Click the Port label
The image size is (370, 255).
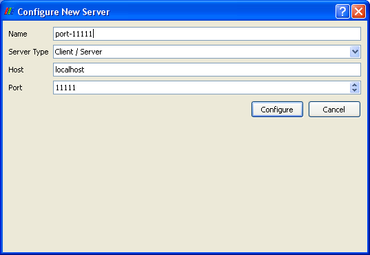tap(15, 88)
